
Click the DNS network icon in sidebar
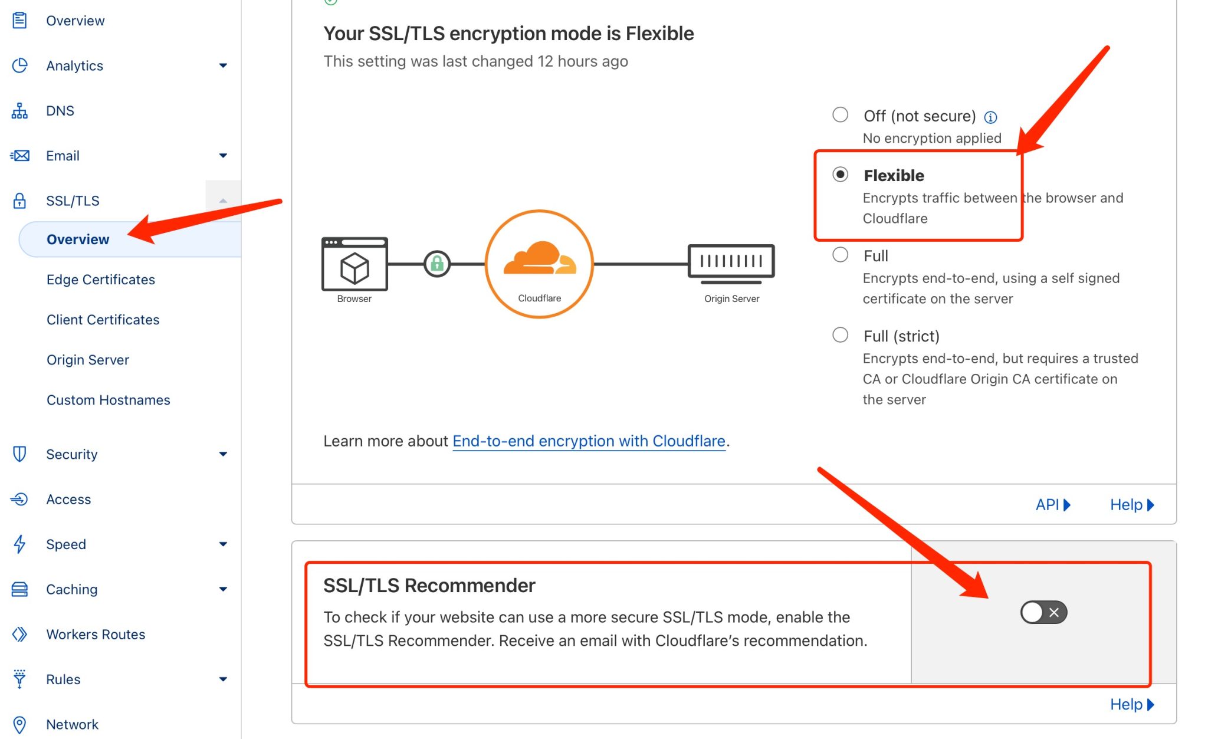click(x=19, y=111)
